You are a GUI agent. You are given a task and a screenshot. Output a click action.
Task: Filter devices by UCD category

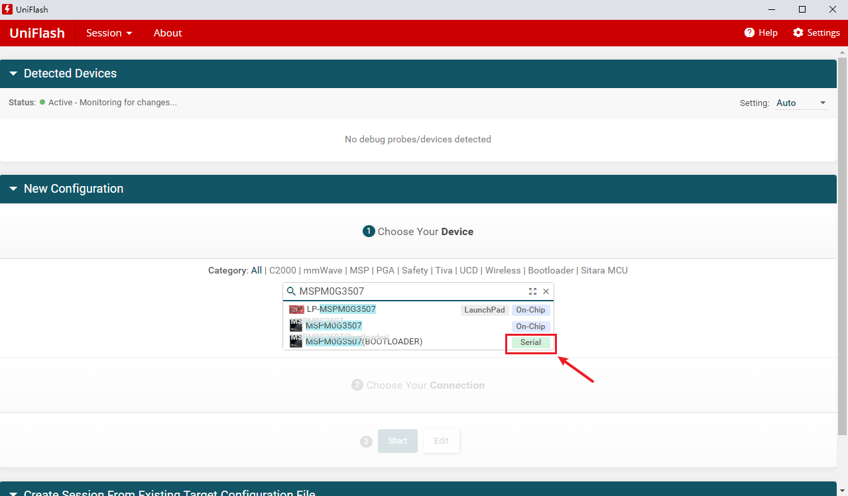[x=469, y=270]
